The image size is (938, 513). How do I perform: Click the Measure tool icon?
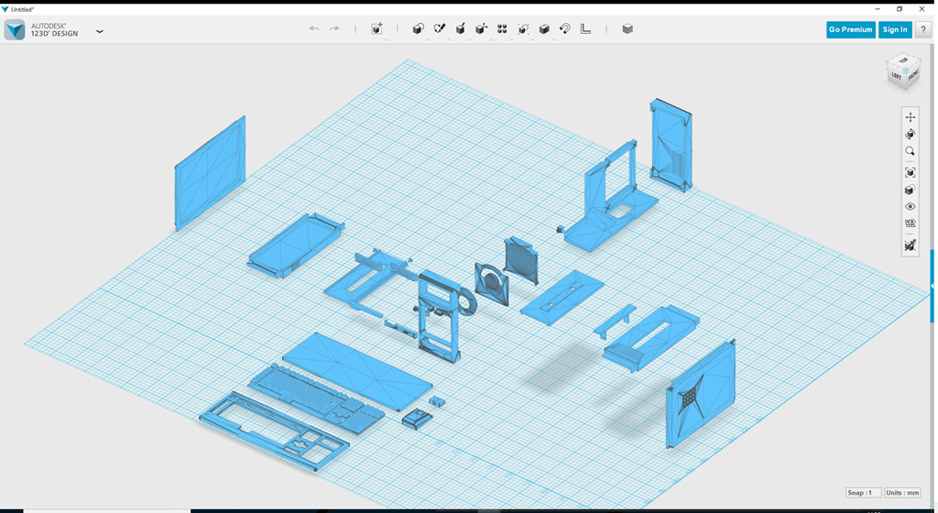(x=586, y=29)
